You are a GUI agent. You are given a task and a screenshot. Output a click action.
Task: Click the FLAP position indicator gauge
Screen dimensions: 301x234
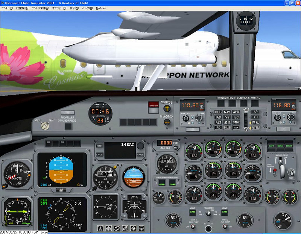[x=283, y=221]
